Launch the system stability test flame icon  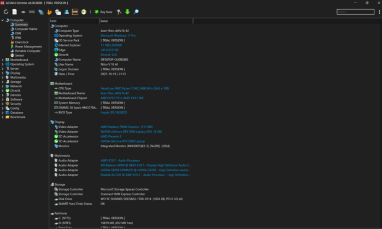49,11
